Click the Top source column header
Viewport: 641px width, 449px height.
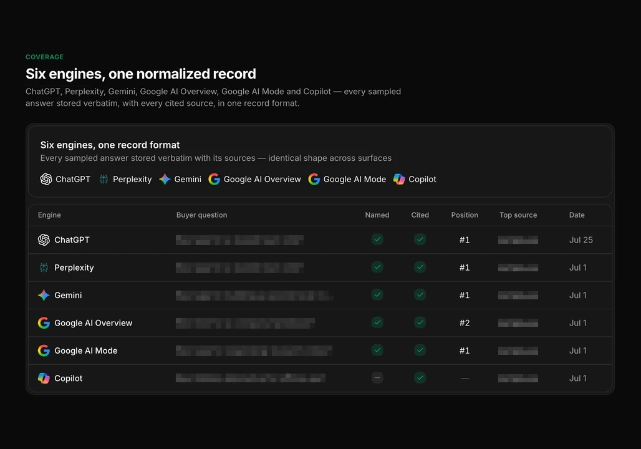point(518,215)
